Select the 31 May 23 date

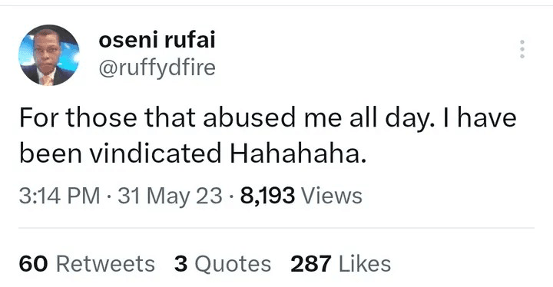point(170,196)
